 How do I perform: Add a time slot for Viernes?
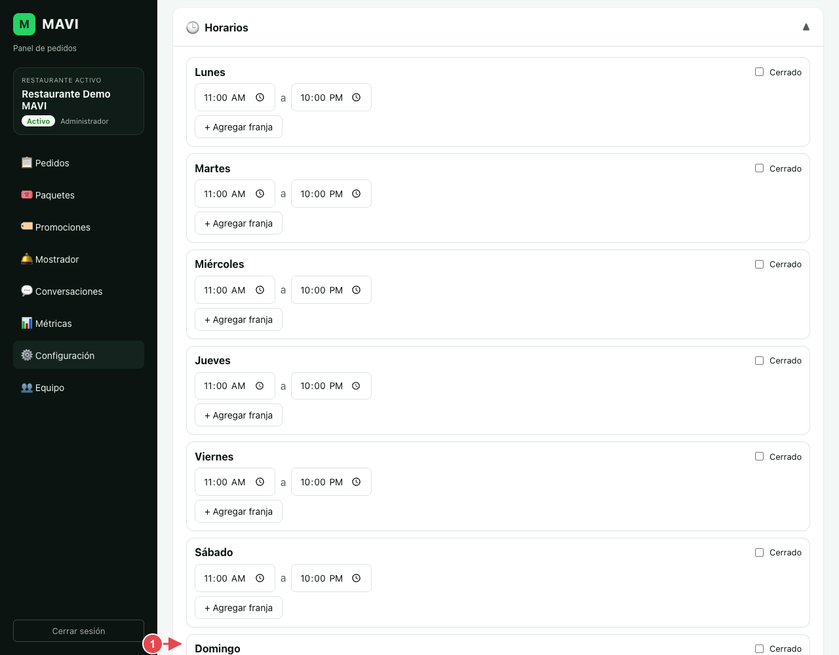point(239,512)
